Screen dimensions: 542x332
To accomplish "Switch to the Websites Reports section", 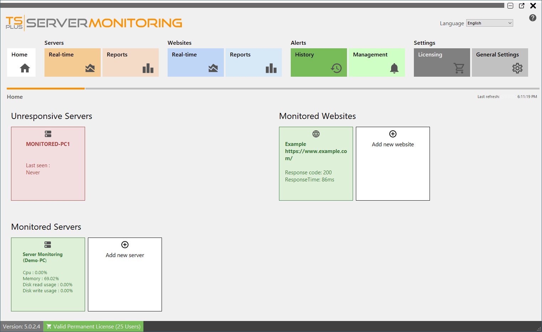I will click(253, 62).
